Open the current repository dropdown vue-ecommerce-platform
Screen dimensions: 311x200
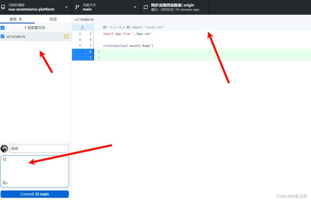tap(36, 7)
